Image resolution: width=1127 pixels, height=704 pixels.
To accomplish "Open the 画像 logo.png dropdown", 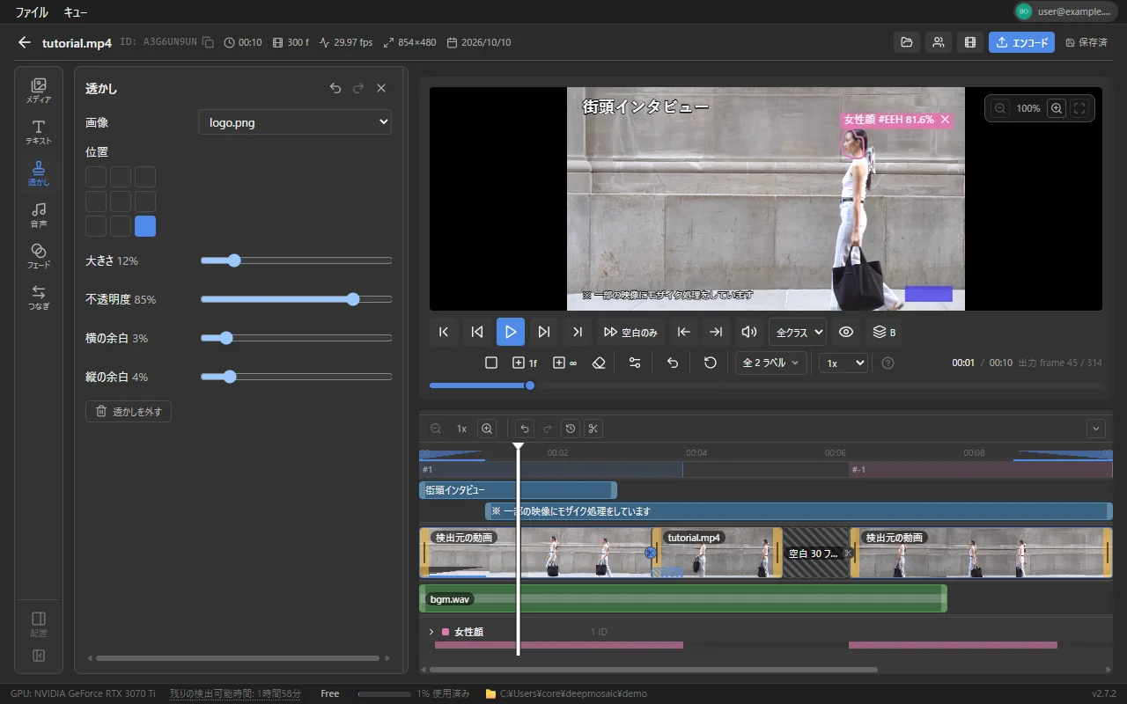I will click(x=295, y=122).
